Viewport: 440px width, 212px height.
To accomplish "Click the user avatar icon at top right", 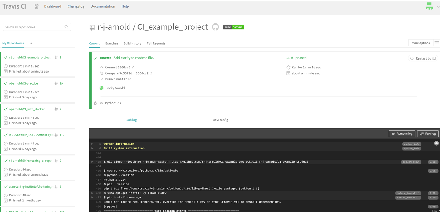I will (429, 6).
